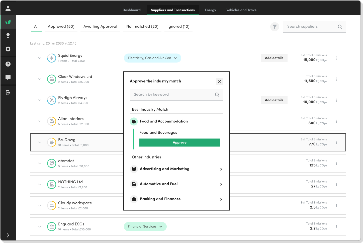Click the keyword search magnifier icon
Image resolution: width=363 pixels, height=243 pixels.
pos(217,95)
